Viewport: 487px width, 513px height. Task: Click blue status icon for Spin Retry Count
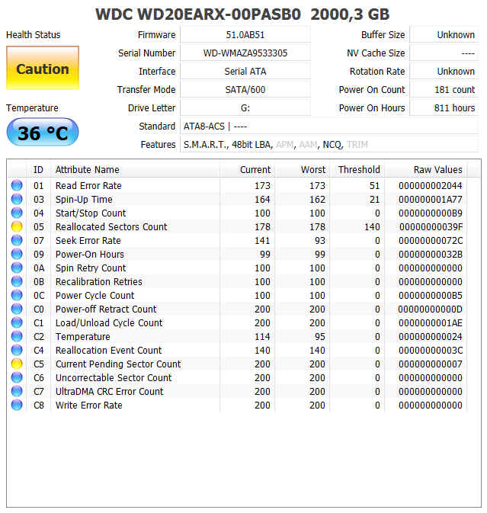[x=17, y=268]
